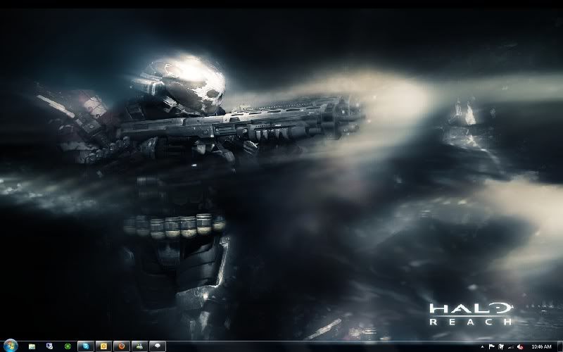Open Windows Explorer from the taskbar
563x352 pixels.
click(x=32, y=346)
